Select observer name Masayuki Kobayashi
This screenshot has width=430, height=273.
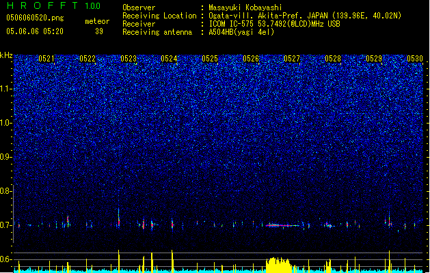pos(245,8)
